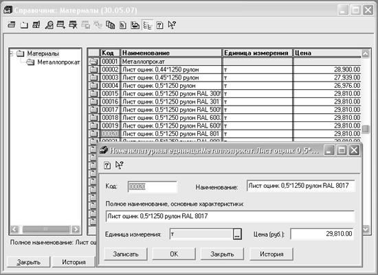Viewport: 378px width, 275px height.
Task: Click the new folder toolbar icon
Action: click(24, 25)
